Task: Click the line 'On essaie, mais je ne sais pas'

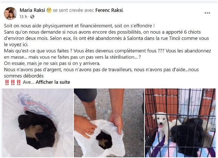Action: click(x=52, y=64)
